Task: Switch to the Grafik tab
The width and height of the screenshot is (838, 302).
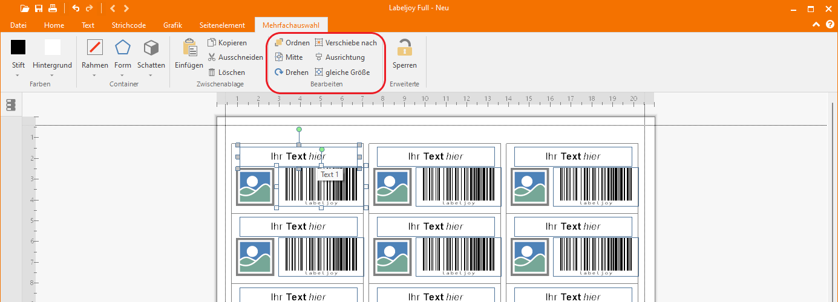Action: coord(173,25)
